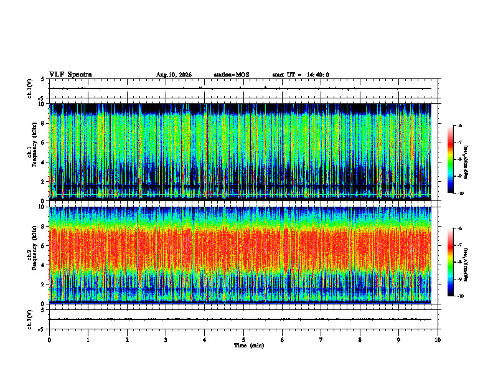The width and height of the screenshot is (493, 381).
Task: Click the "-10" label on ch.1 color bar
Action: pyautogui.click(x=460, y=194)
